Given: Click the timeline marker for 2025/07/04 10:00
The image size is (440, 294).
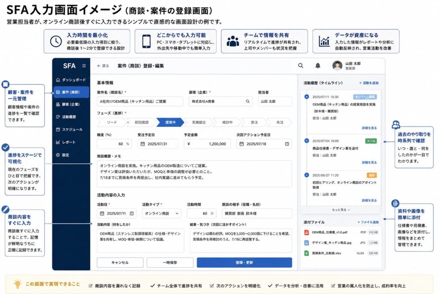Looking at the screenshot, I should (x=307, y=141).
